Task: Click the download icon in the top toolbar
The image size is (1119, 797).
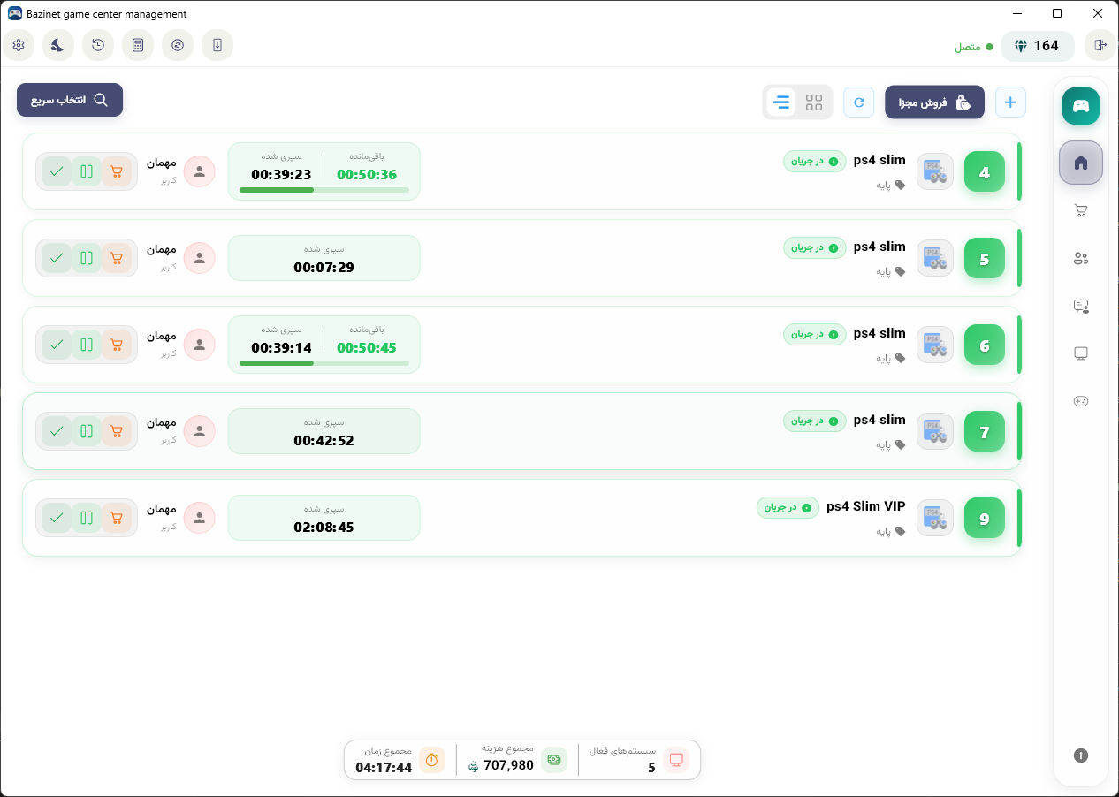Action: pyautogui.click(x=217, y=45)
